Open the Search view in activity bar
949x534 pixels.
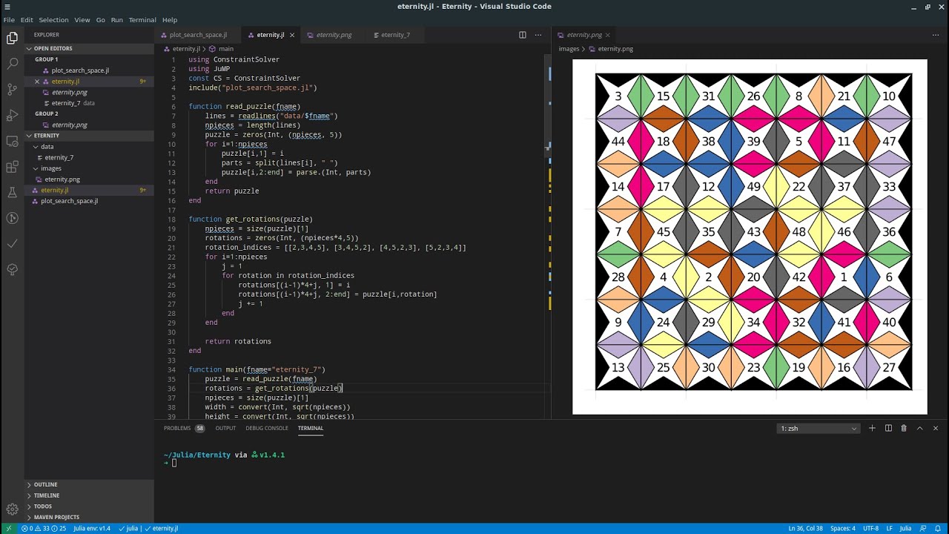point(12,64)
